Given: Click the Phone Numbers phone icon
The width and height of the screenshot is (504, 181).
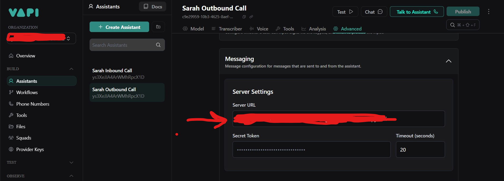Looking at the screenshot, I should [11, 104].
